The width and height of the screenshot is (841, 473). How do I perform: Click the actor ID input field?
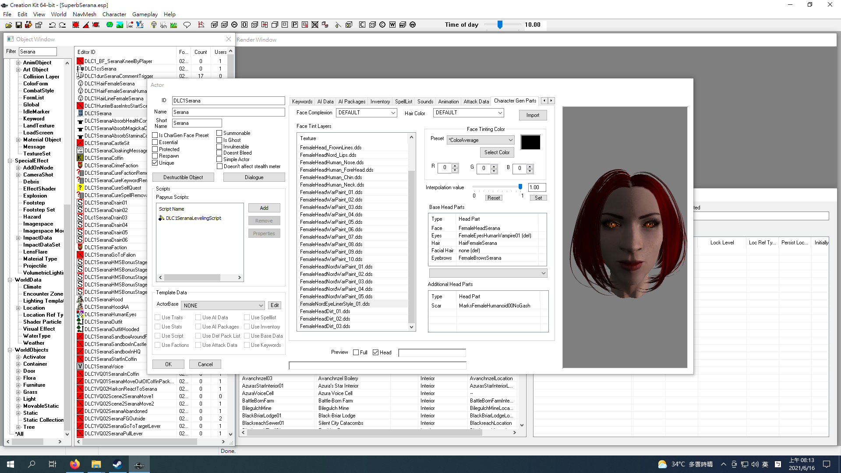coord(229,101)
